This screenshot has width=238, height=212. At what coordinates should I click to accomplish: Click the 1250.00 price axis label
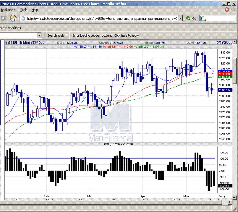coord(224,139)
